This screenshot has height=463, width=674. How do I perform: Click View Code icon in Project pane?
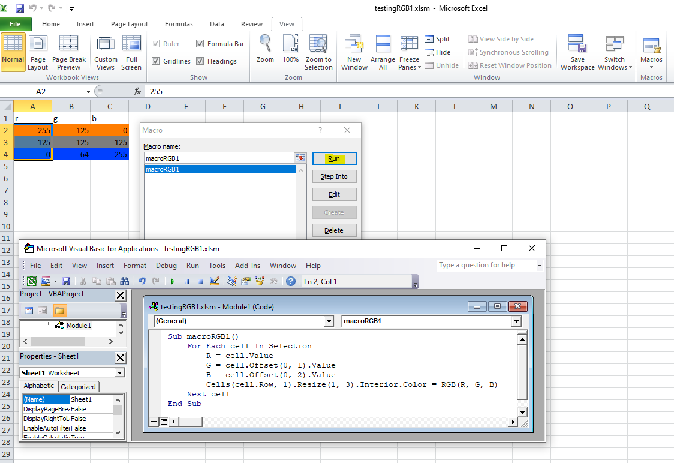(x=29, y=311)
